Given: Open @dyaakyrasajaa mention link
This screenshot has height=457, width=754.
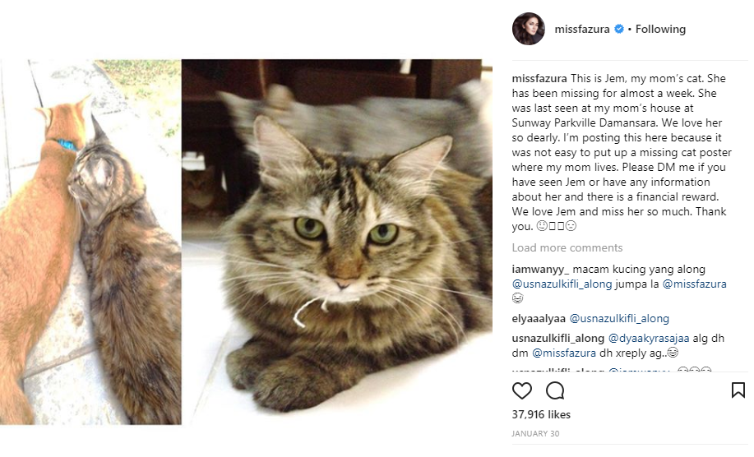Looking at the screenshot, I should (x=649, y=339).
